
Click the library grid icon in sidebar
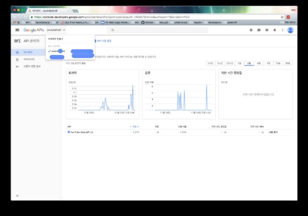[x=17, y=59]
